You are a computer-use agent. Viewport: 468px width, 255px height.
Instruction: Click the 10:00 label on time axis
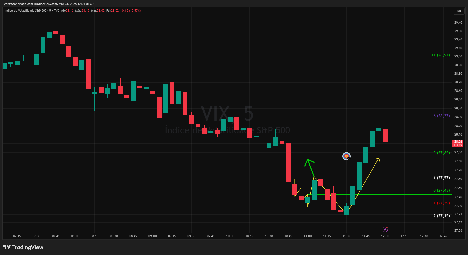click(230, 236)
